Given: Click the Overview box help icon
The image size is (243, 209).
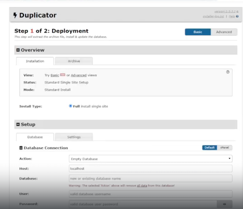Looking at the screenshot, I should 228,72.
